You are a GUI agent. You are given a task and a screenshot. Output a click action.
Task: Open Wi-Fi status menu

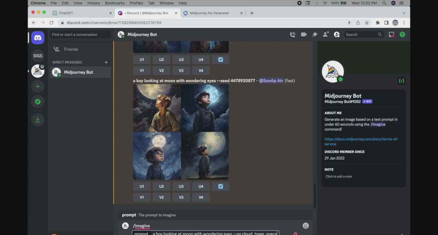(325, 3)
